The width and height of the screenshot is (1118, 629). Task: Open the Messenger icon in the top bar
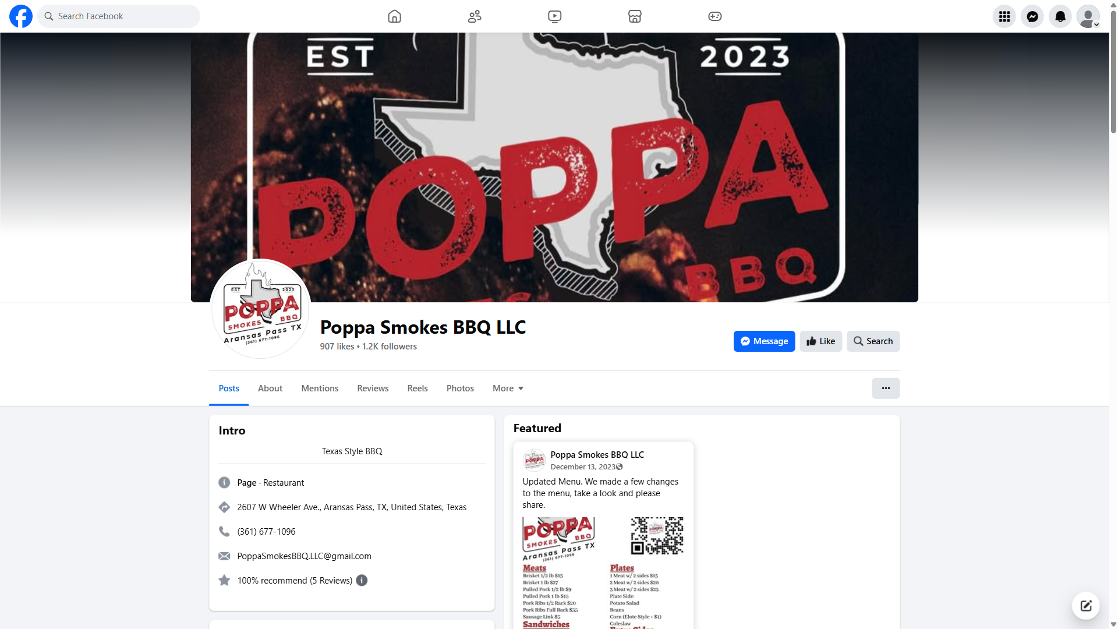[x=1032, y=16]
